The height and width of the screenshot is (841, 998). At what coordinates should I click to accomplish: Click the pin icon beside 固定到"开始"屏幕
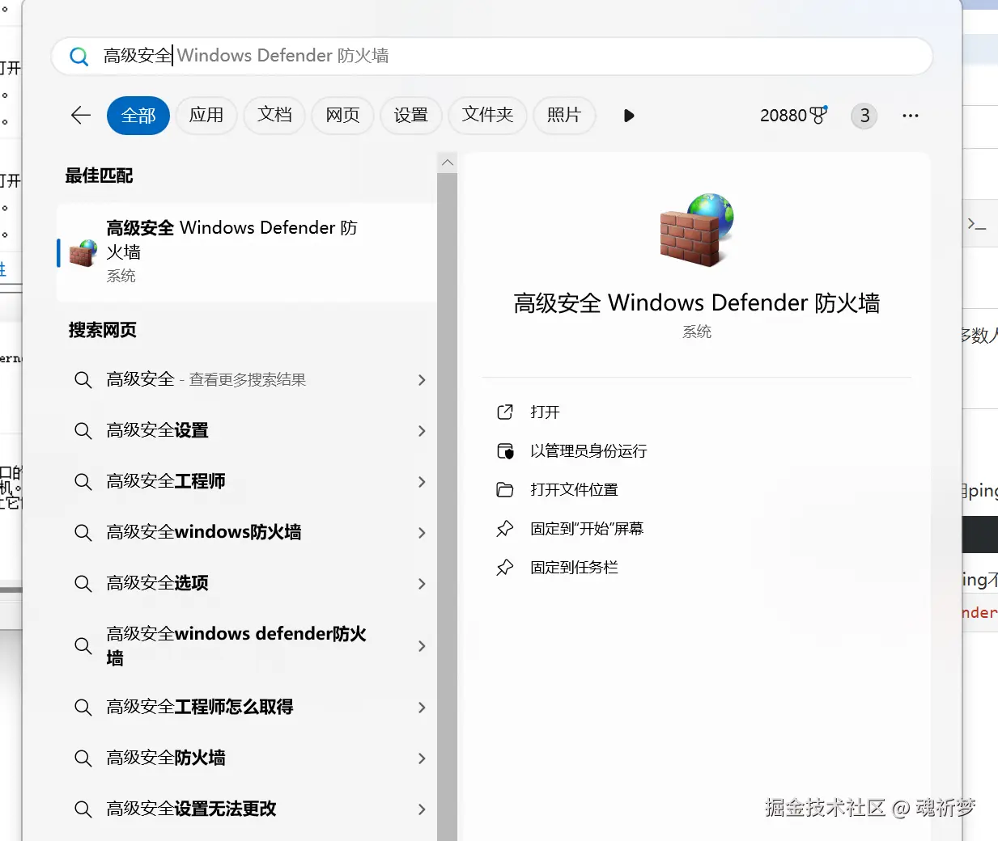click(x=505, y=529)
